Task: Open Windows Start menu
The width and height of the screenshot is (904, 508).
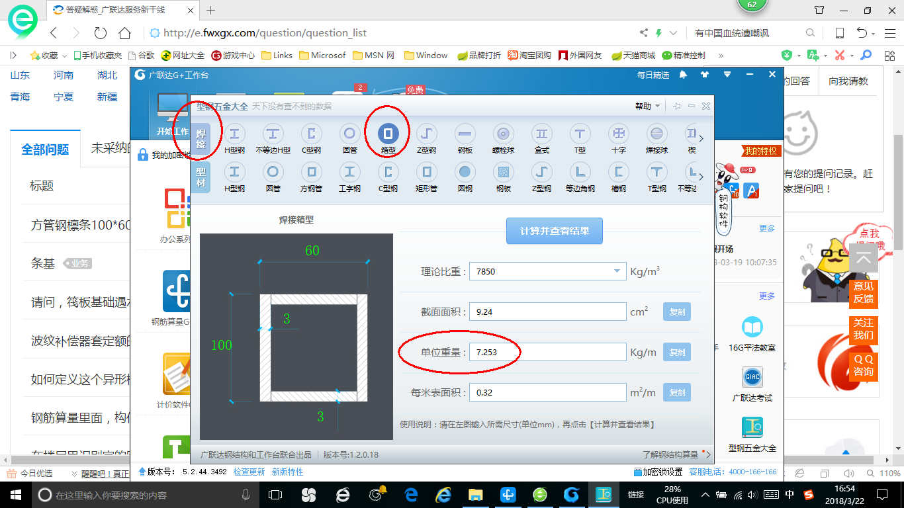Action: [15, 494]
